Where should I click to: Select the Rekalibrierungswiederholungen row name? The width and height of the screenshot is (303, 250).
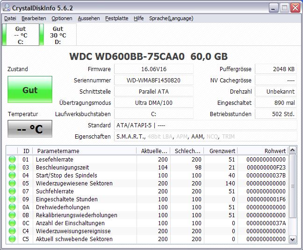[x=77, y=215]
